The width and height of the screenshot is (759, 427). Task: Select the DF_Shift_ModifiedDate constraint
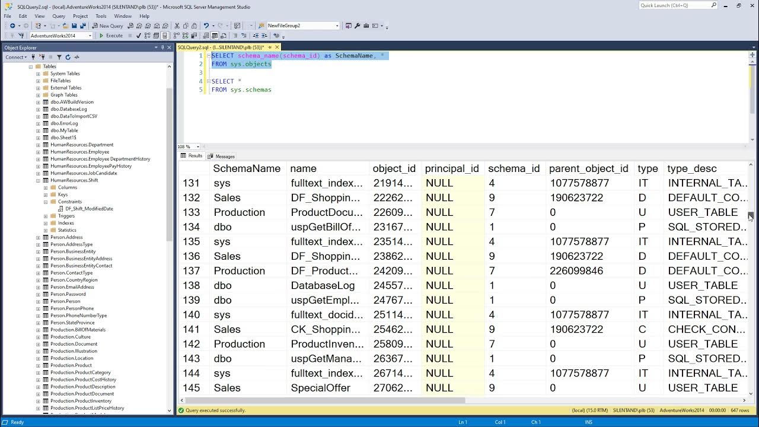[89, 209]
